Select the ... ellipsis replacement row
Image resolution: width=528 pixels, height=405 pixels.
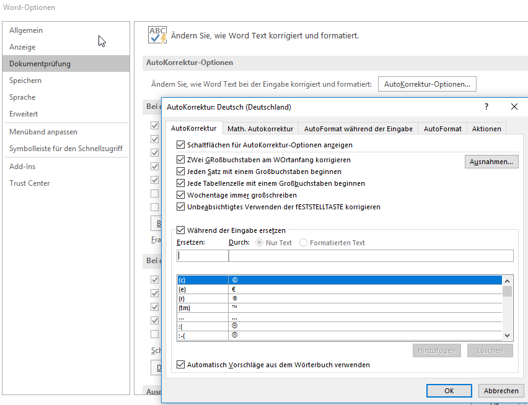[x=340, y=317]
